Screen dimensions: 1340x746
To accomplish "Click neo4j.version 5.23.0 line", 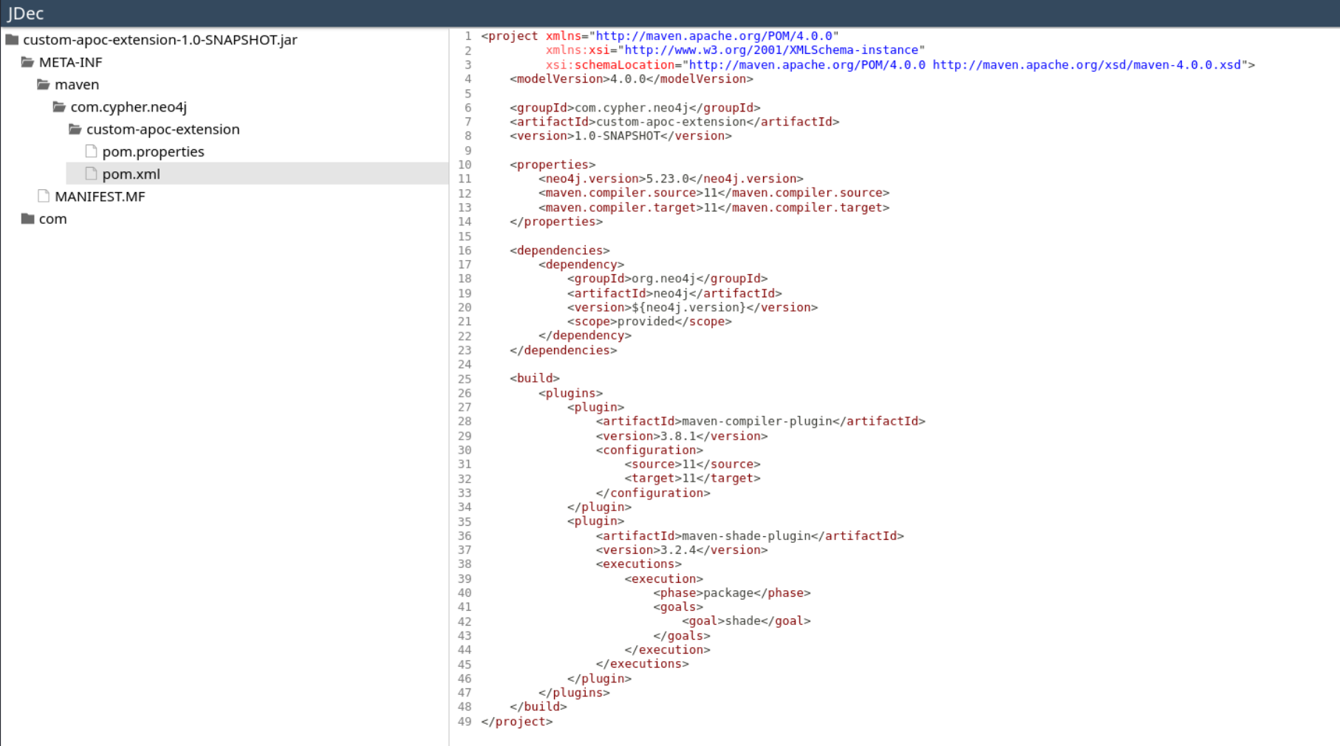I will (x=671, y=179).
